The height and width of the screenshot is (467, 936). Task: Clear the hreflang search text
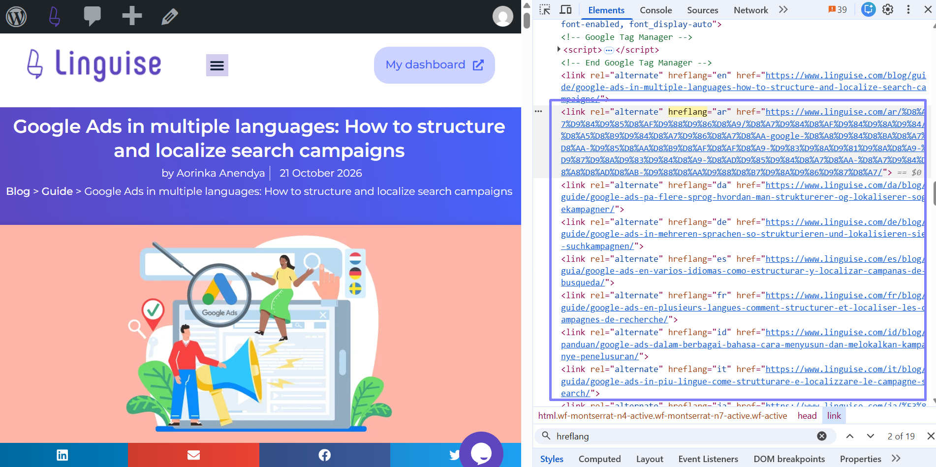(822, 436)
